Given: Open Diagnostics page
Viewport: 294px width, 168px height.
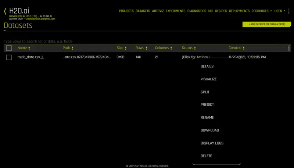Looking at the screenshot, I should click(x=197, y=11).
